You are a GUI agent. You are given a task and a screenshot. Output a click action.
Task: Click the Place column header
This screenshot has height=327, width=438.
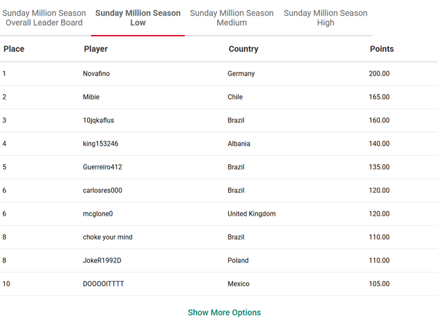(x=14, y=49)
